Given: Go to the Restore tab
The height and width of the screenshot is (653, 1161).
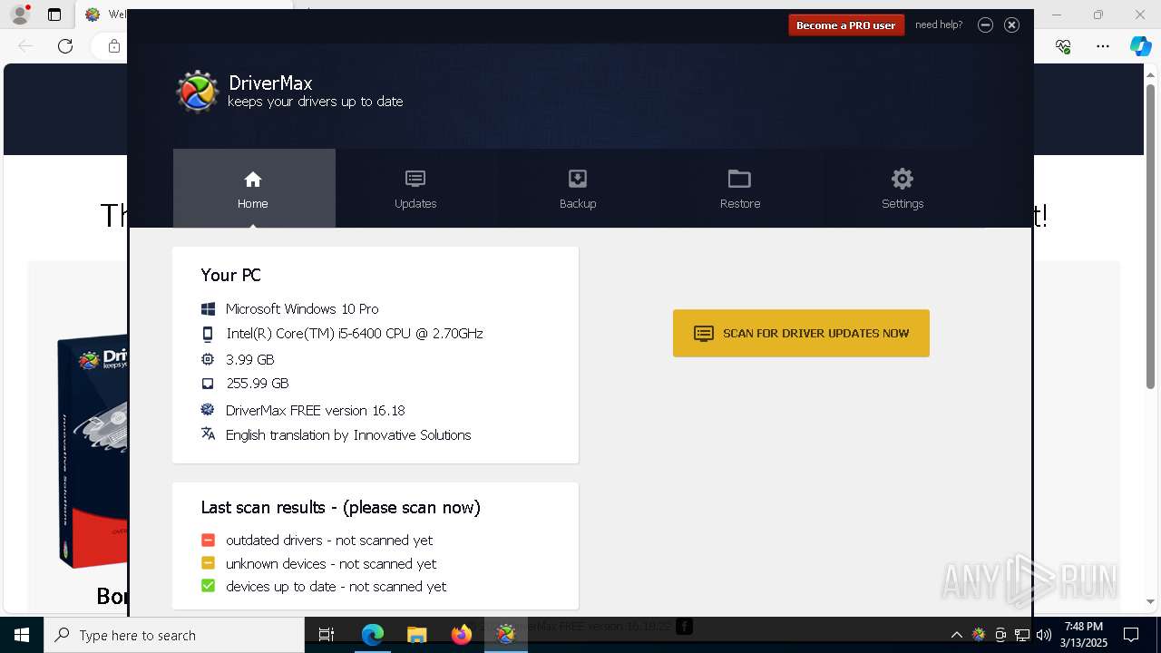Looking at the screenshot, I should 740,189.
